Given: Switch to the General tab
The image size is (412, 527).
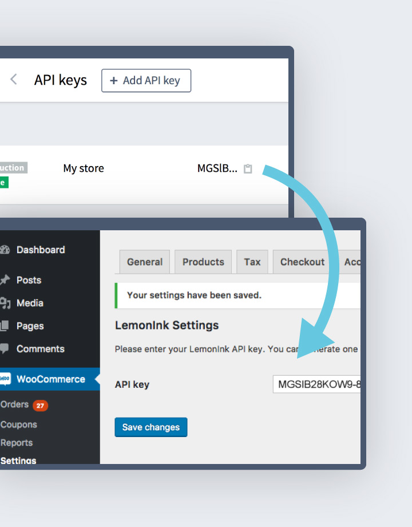Looking at the screenshot, I should point(145,262).
